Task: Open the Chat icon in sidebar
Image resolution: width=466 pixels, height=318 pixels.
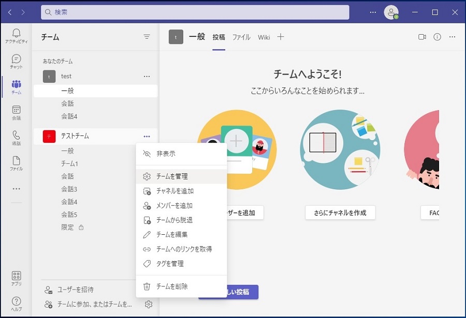Action: [x=16, y=60]
